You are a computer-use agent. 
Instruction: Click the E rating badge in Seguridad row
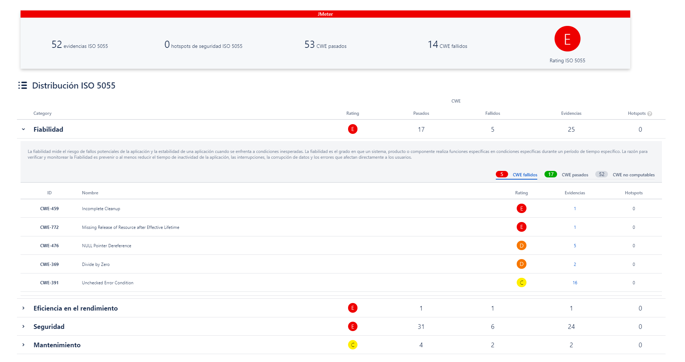pyautogui.click(x=353, y=326)
